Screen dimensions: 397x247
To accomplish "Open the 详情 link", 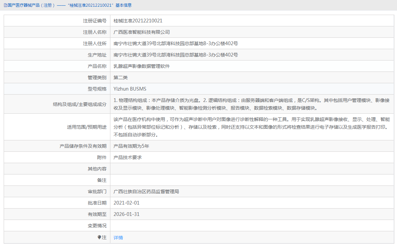I will (118, 238).
